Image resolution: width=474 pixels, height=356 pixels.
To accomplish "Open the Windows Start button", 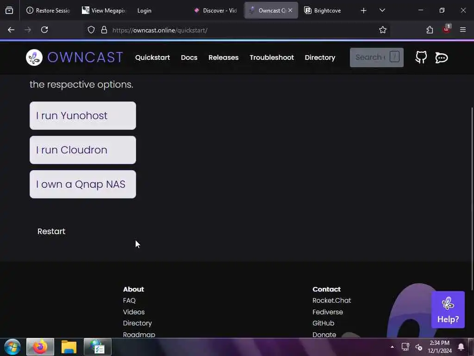I will 12,347.
